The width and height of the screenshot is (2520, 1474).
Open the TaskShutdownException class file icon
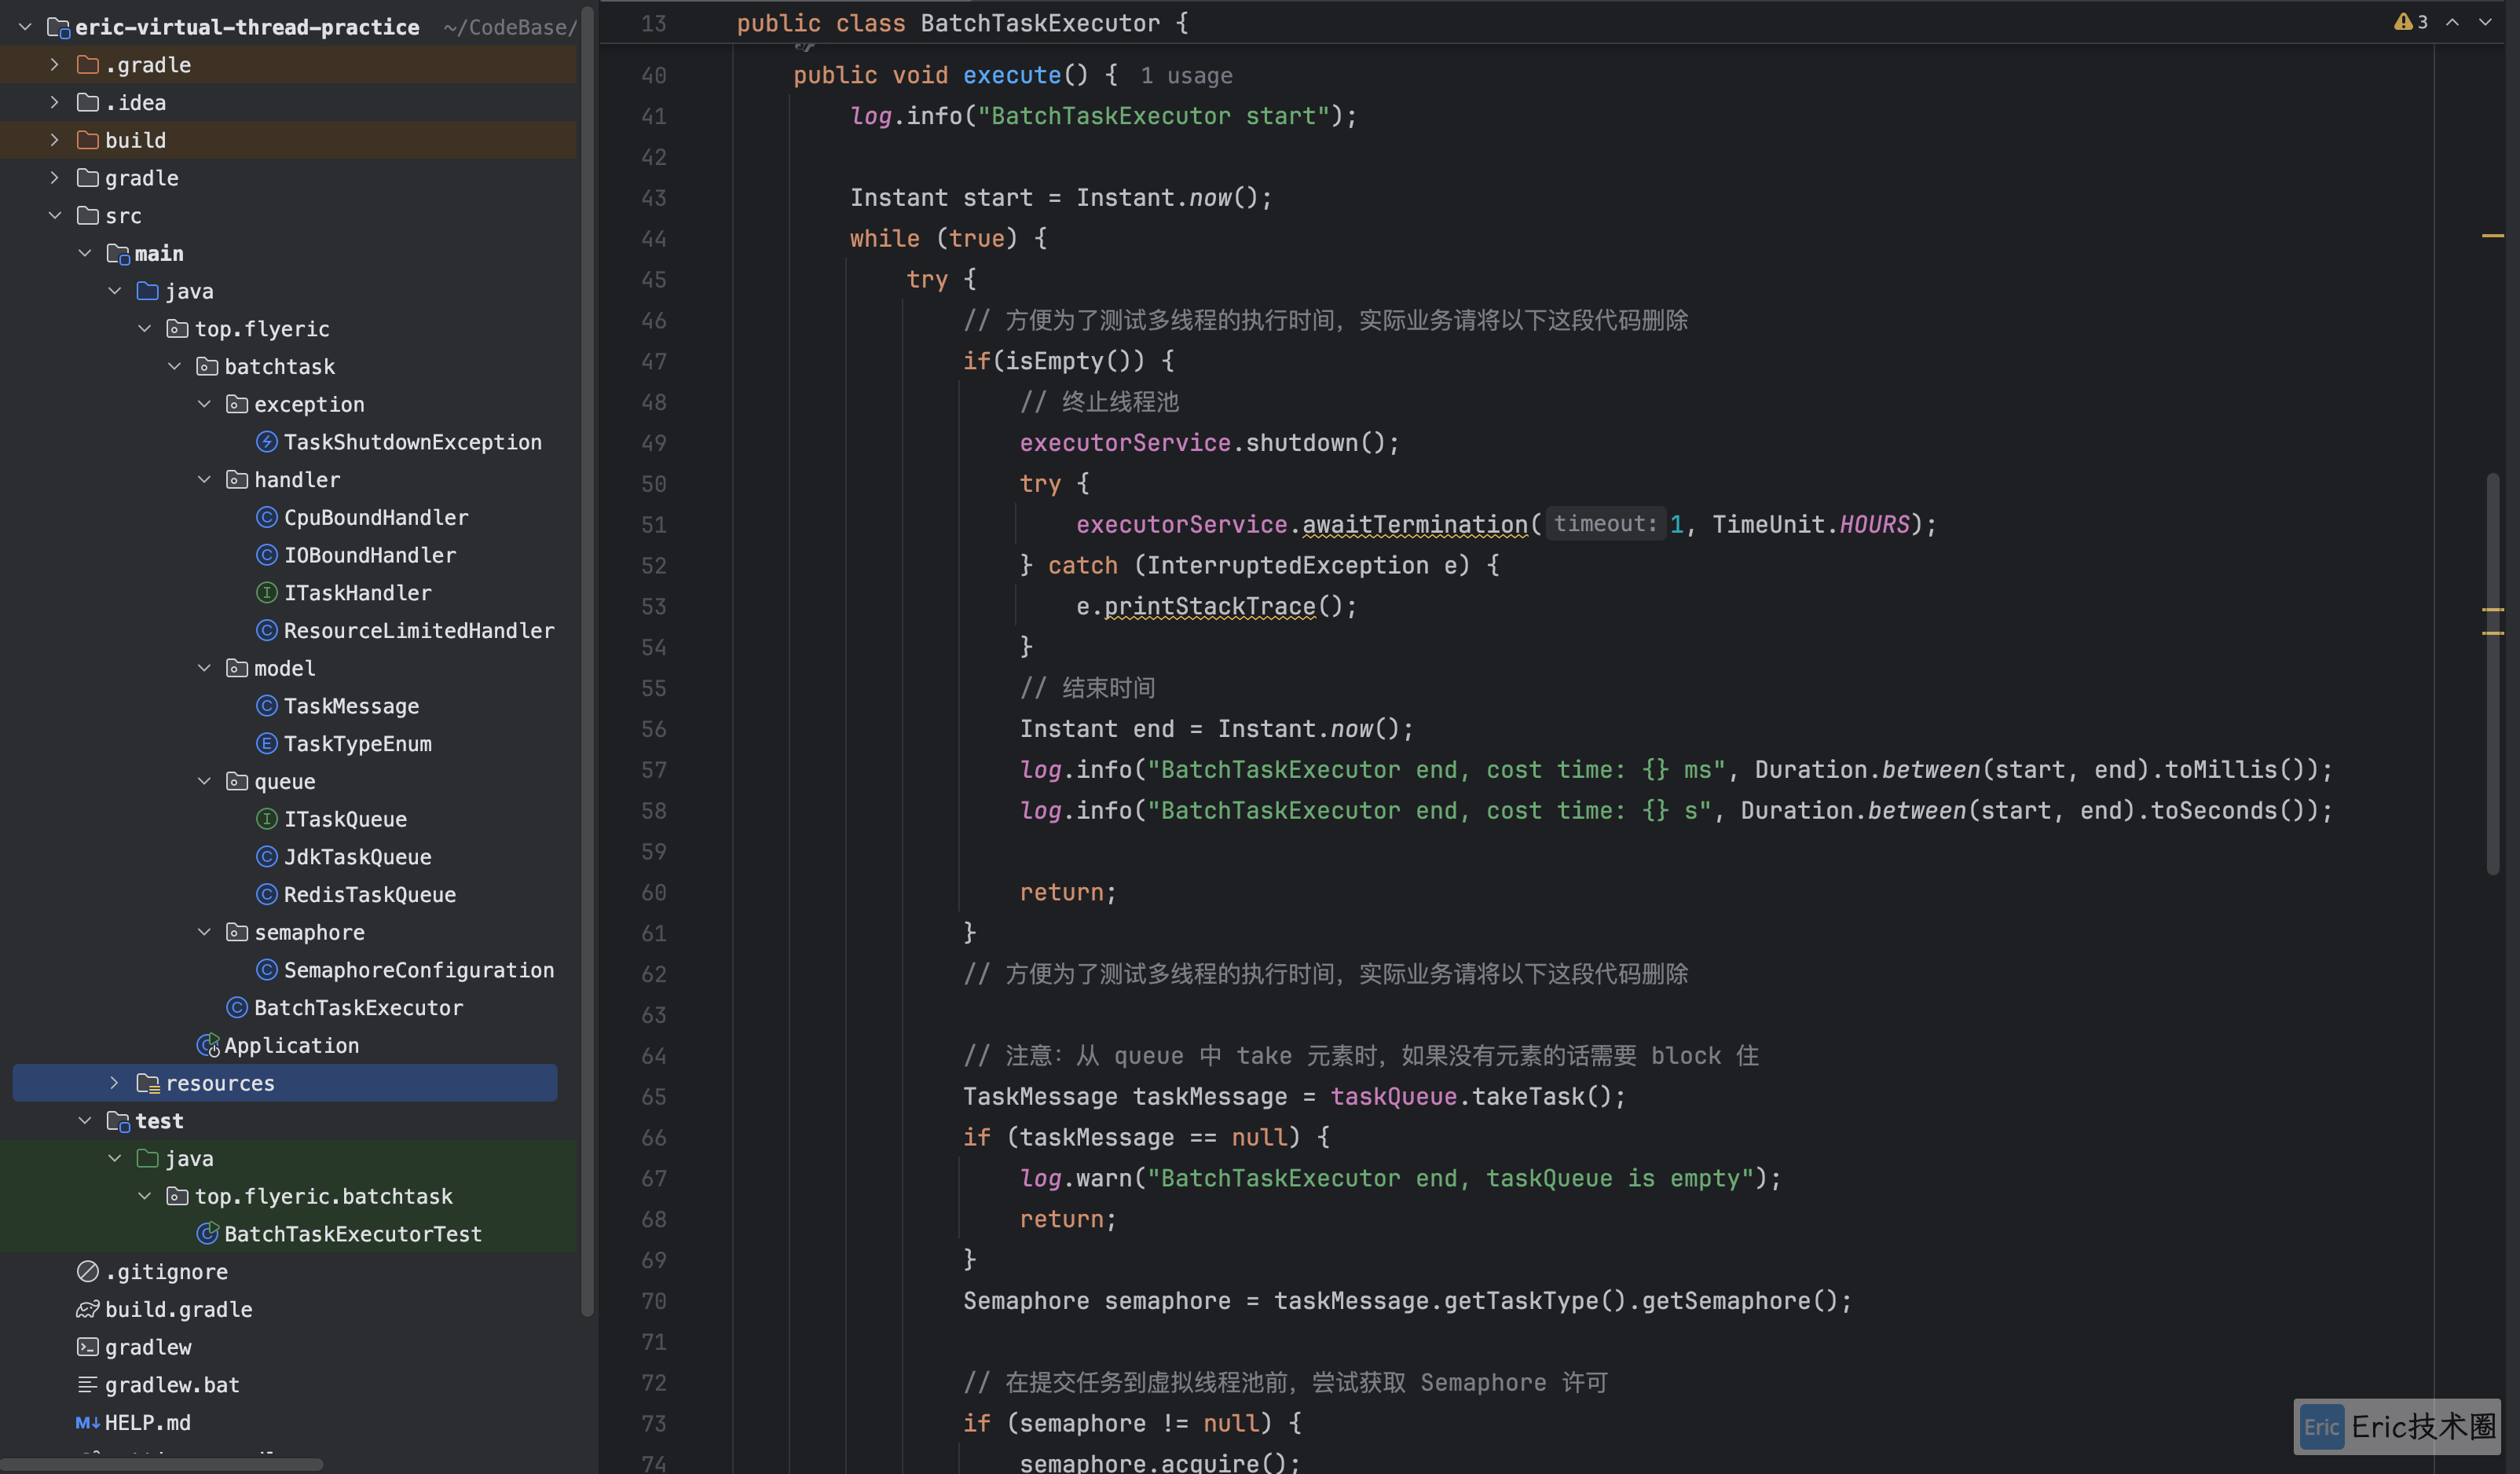(x=266, y=442)
